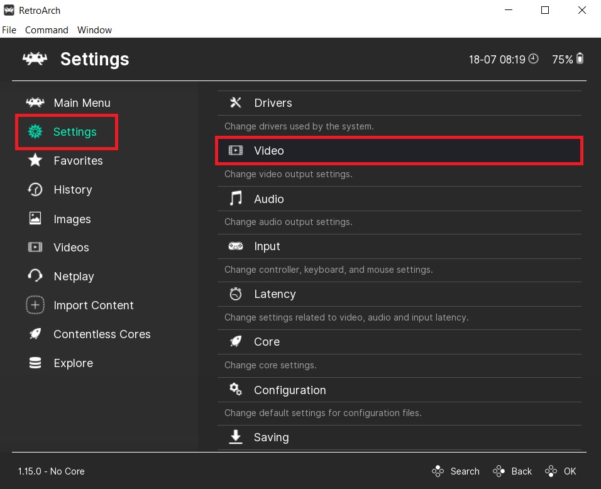This screenshot has width=601, height=489.
Task: Click the clock icon near the displayed time
Action: point(532,58)
